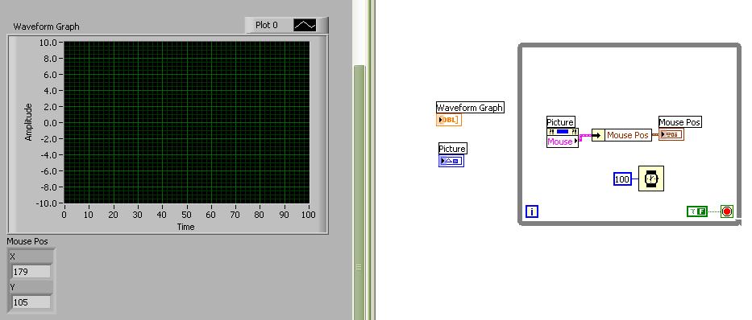The image size is (752, 320).
Task: Click the splitter grip between the panes
Action: tap(359, 268)
